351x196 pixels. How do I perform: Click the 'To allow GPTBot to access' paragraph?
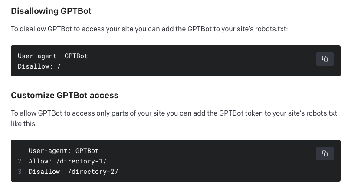click(x=174, y=118)
